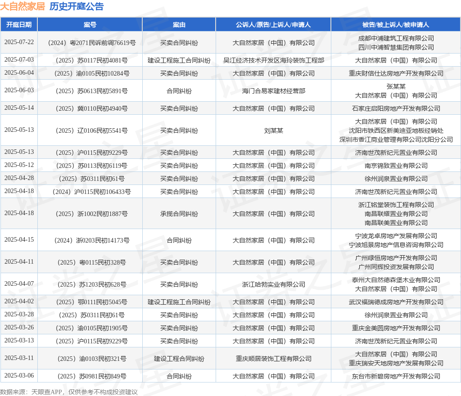
Task: Click defendant 宁波旭景房地产信息咨询有限公司
Action: click(396, 245)
